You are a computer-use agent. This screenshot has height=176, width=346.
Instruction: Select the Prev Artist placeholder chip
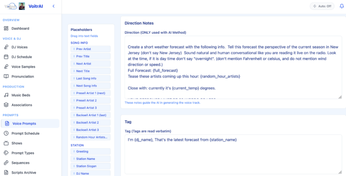91,49
